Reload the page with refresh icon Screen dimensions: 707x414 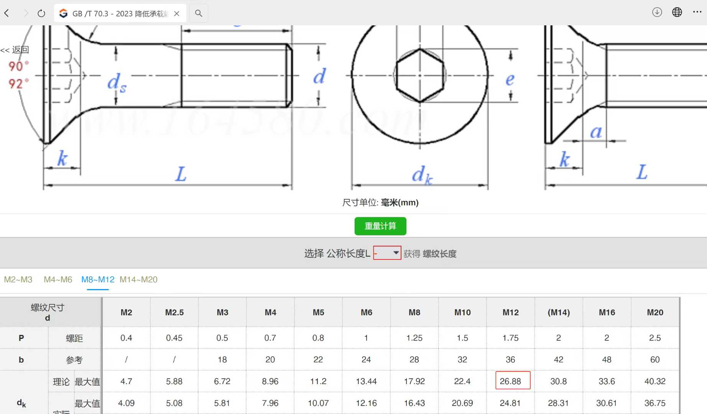click(x=41, y=13)
